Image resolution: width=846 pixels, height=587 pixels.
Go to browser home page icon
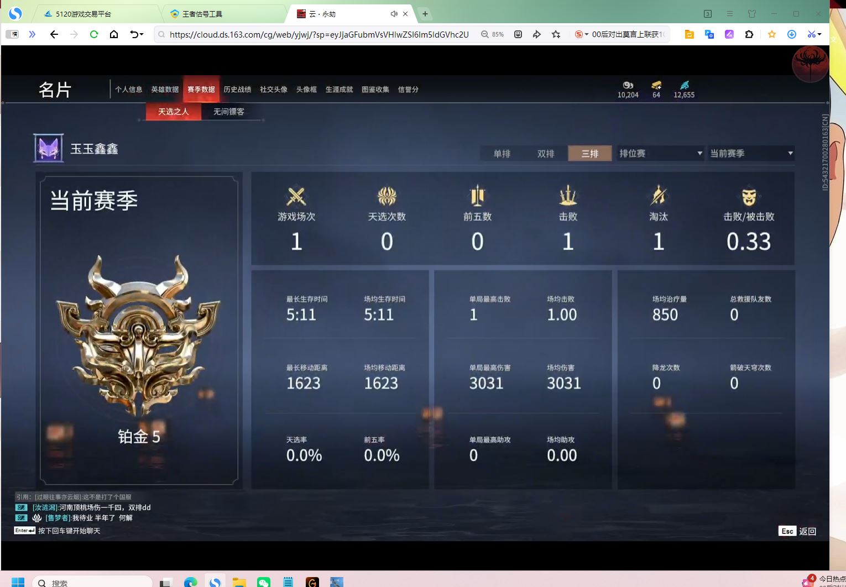pos(114,34)
